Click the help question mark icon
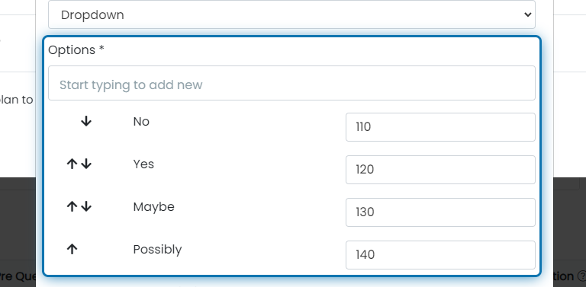 click(x=581, y=276)
